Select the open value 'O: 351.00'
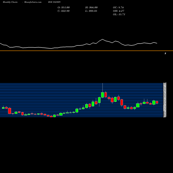 64,8
